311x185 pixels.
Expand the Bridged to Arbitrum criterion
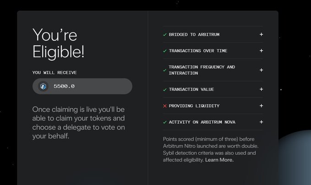coord(261,34)
